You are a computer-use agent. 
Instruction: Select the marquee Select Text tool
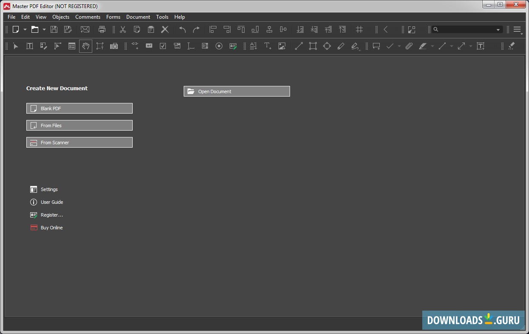[x=100, y=46]
